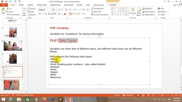Click Convert to SmartArt

pos(100,15)
